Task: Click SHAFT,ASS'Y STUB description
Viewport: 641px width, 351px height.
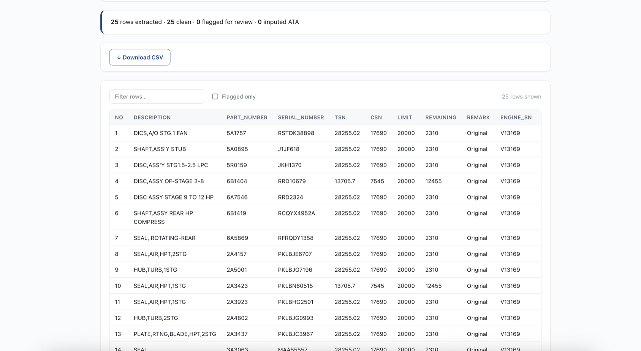Action: click(160, 149)
